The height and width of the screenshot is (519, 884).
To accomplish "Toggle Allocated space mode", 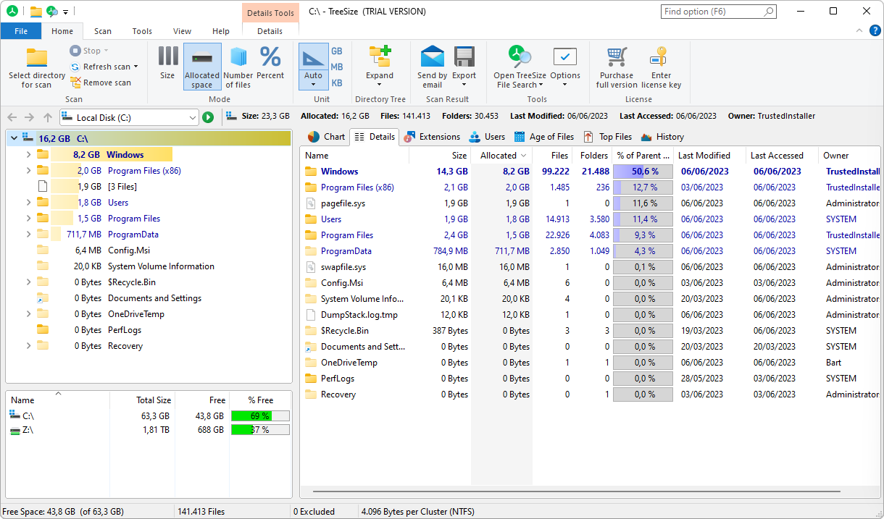I will tap(202, 66).
